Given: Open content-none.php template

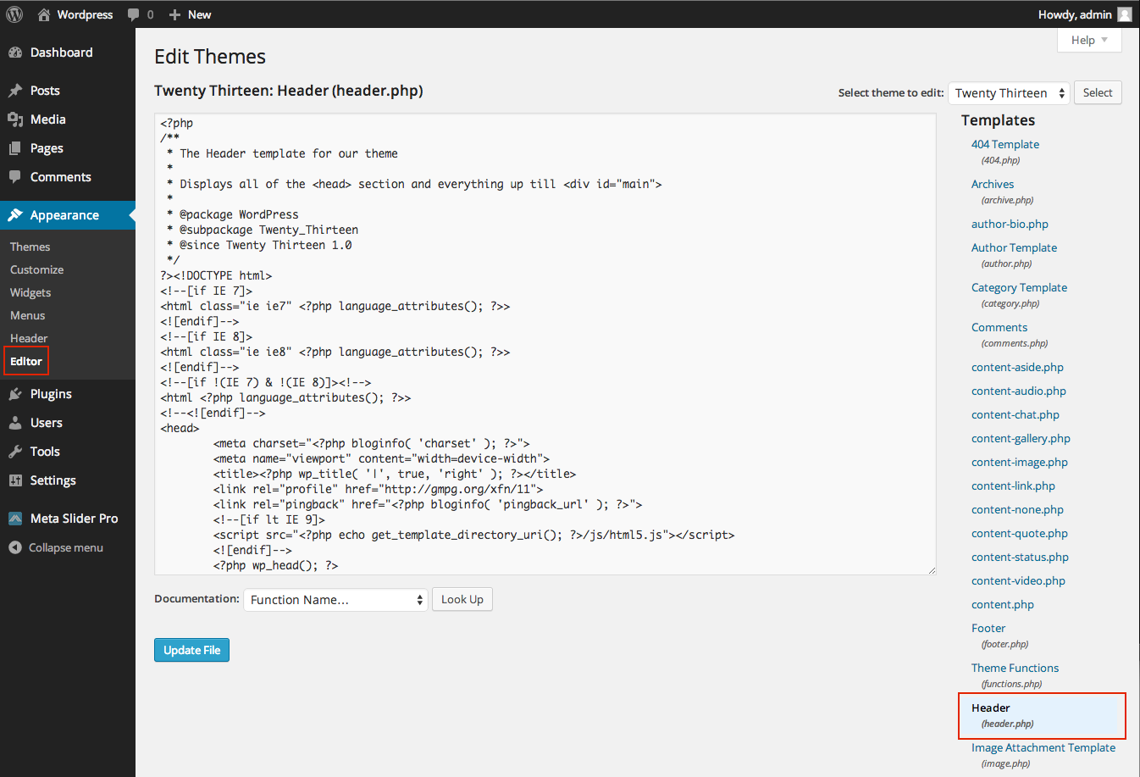Looking at the screenshot, I should (x=1017, y=509).
